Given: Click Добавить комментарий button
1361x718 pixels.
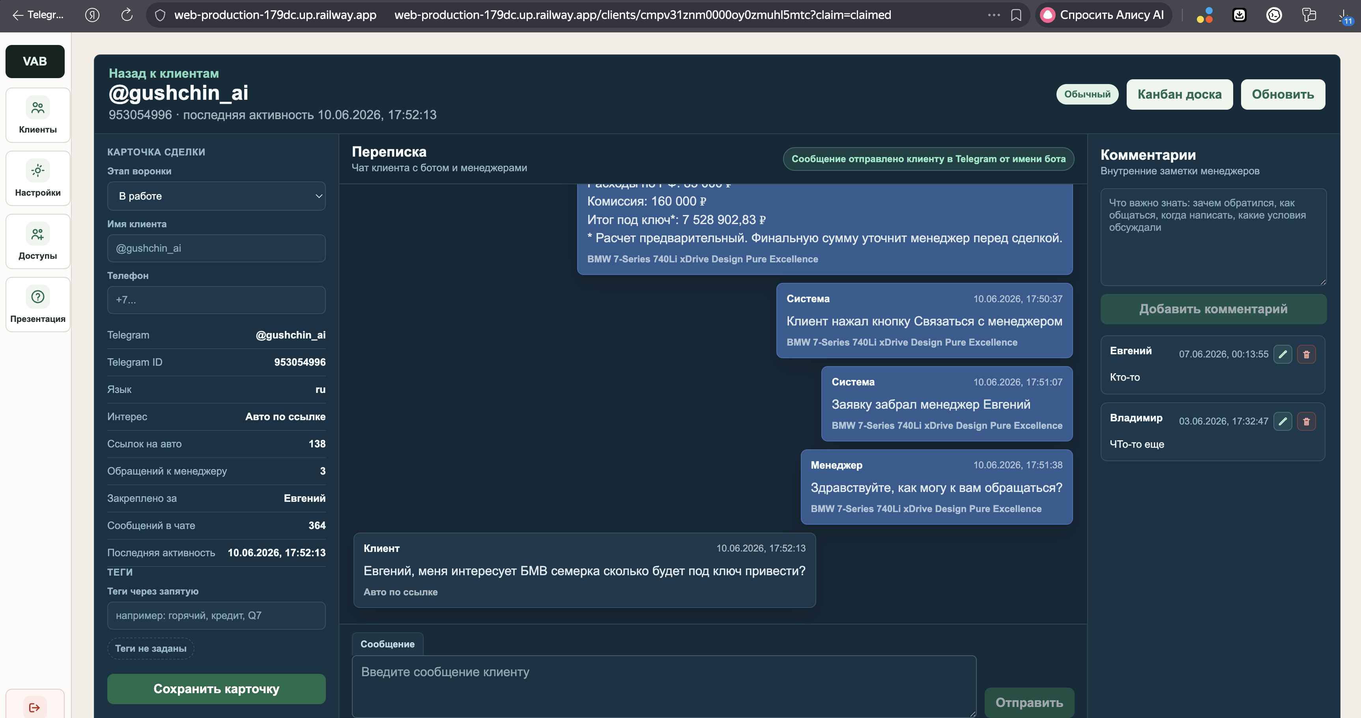Looking at the screenshot, I should coord(1213,309).
